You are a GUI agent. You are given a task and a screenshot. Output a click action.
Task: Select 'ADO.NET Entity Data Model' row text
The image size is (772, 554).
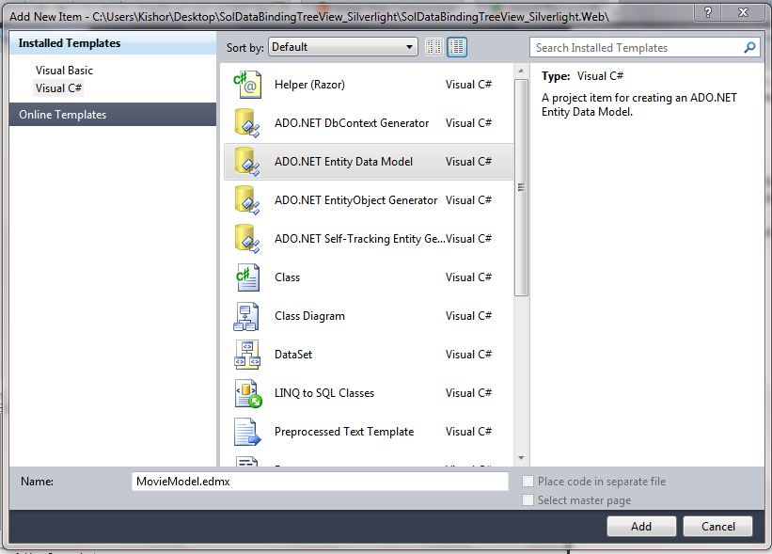click(343, 162)
